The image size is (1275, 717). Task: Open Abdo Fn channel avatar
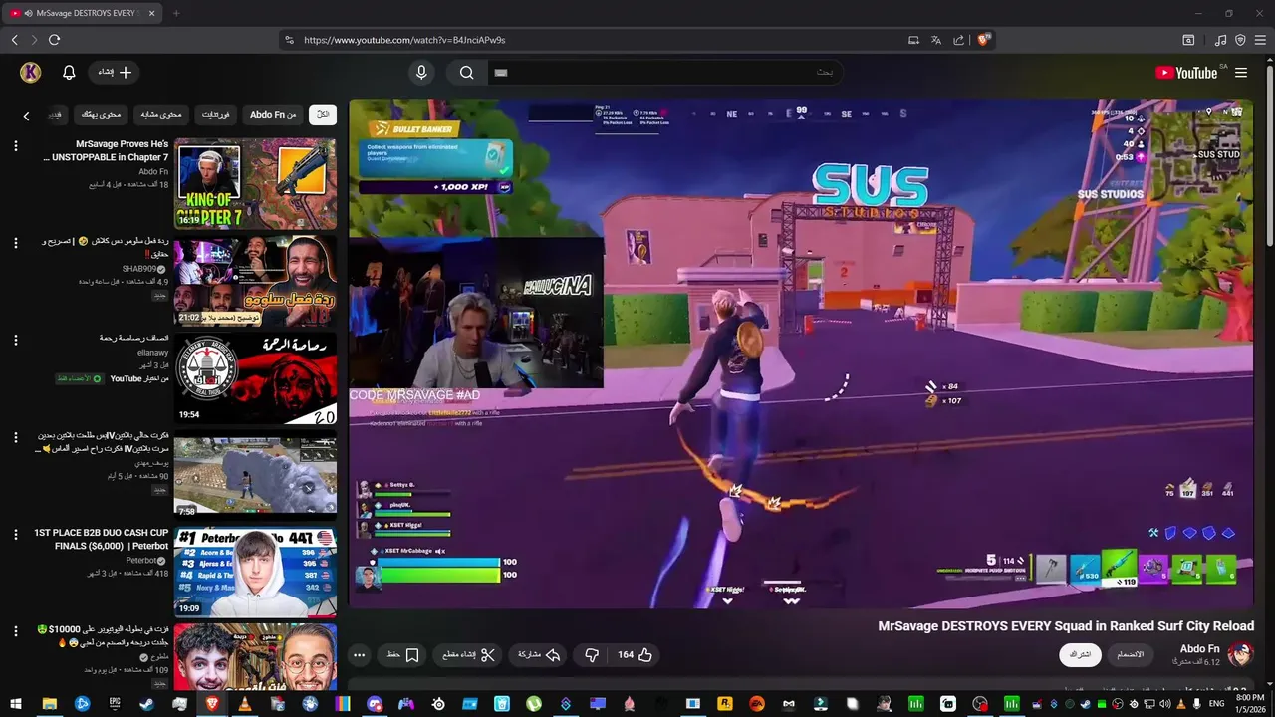pyautogui.click(x=1241, y=654)
